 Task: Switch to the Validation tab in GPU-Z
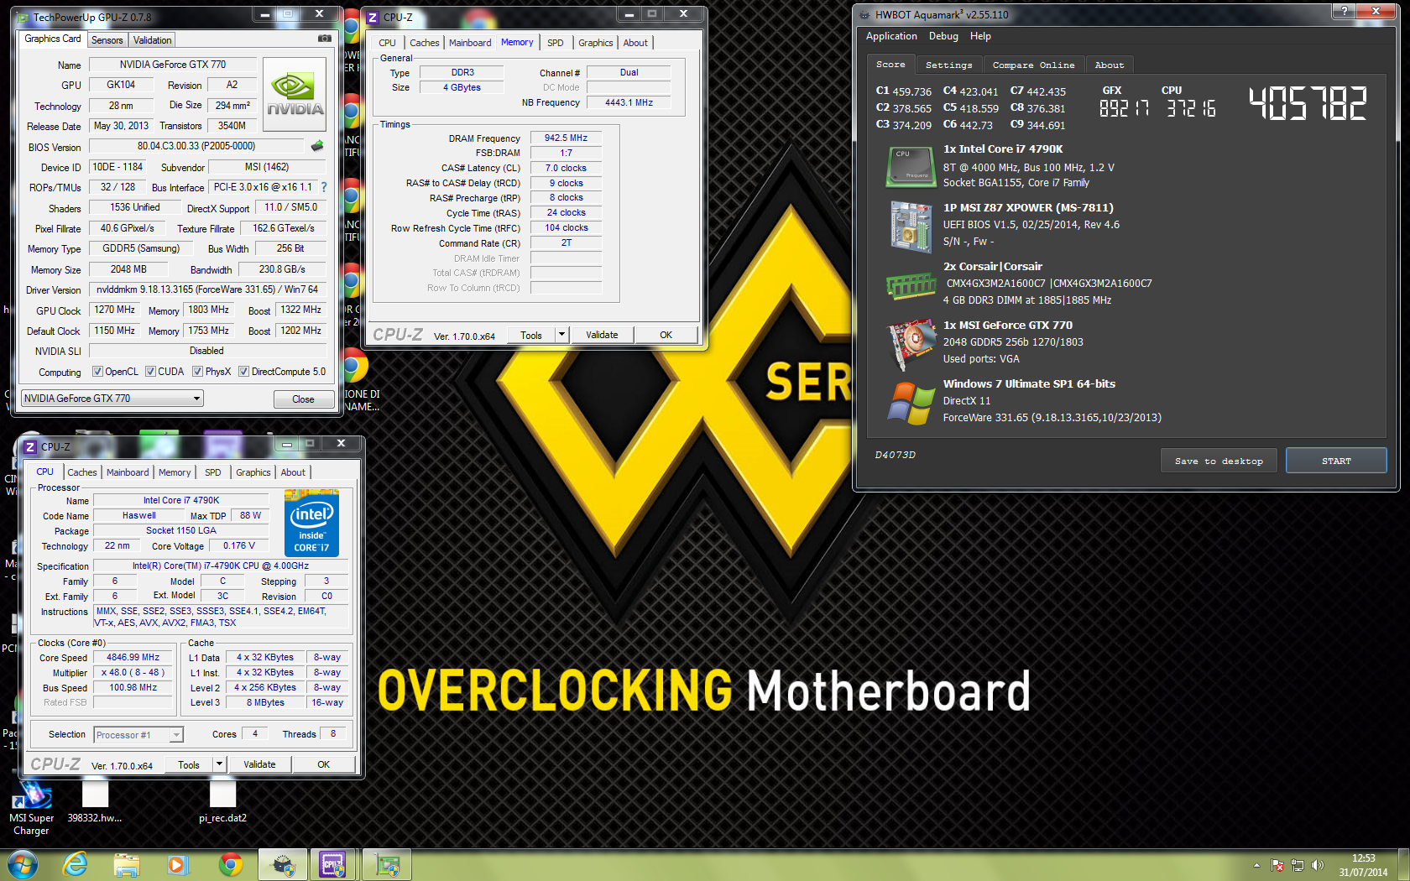pos(152,40)
